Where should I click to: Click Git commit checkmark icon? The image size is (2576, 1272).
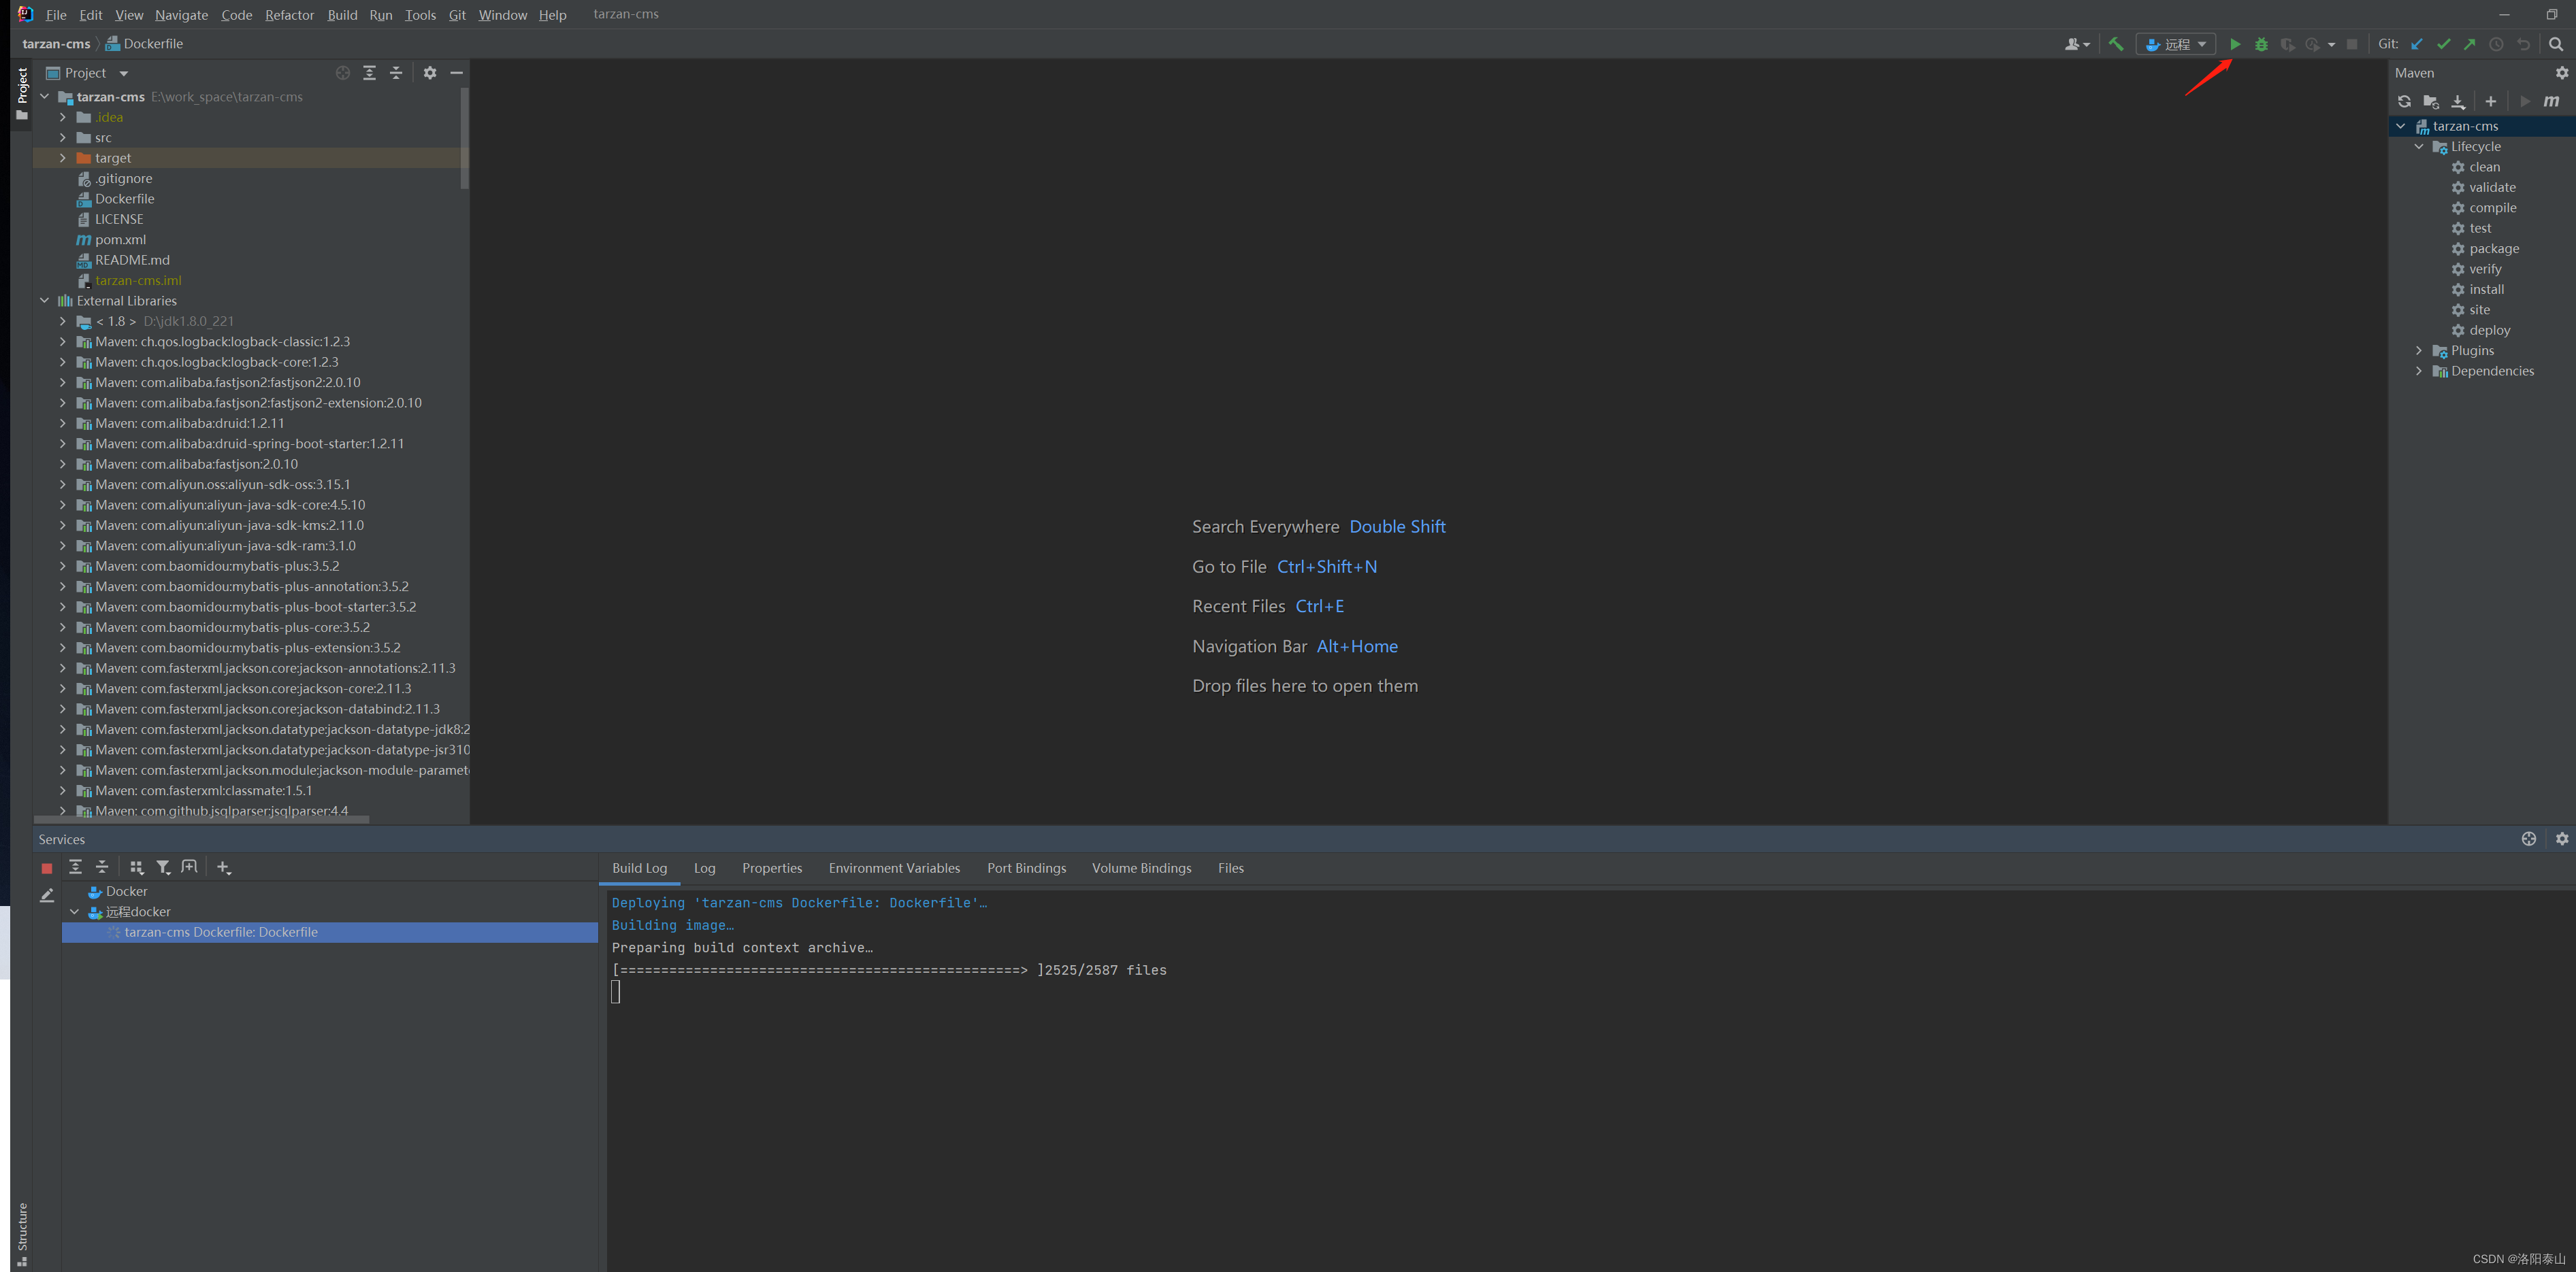coord(2443,44)
